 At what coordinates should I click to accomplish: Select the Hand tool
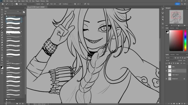click(x=2, y=58)
